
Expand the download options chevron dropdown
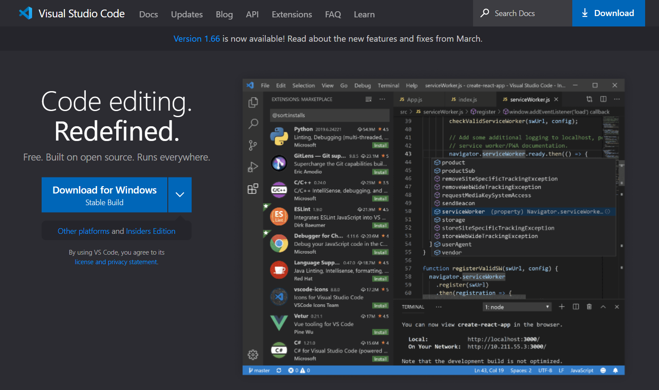[x=180, y=195]
